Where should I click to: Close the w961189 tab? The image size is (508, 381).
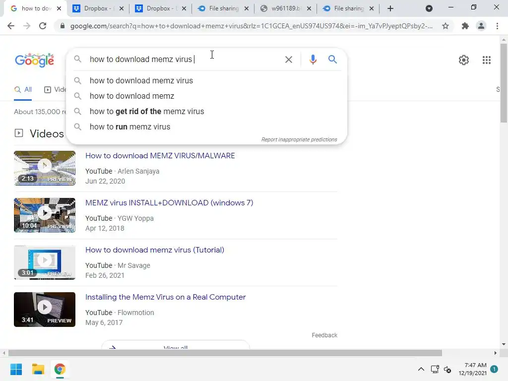click(x=309, y=8)
